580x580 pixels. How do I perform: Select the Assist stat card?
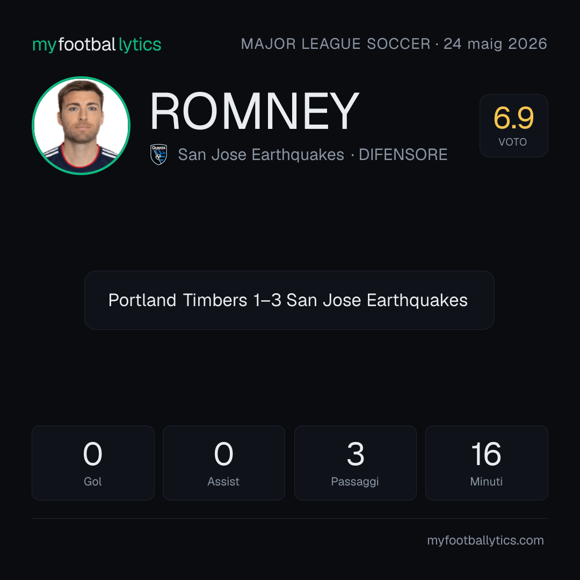coord(224,463)
